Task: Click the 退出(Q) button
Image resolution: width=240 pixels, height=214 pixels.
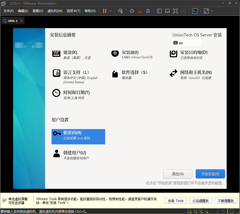Action: (178, 174)
